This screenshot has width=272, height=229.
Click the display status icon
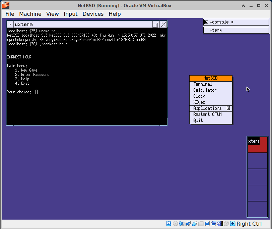207,224
